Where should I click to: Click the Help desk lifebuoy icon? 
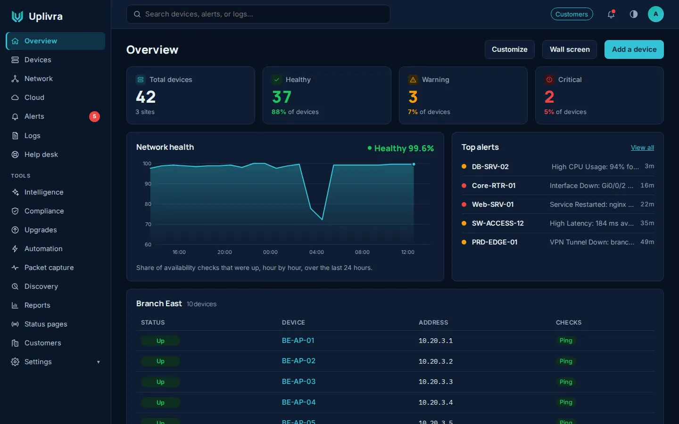[15, 155]
